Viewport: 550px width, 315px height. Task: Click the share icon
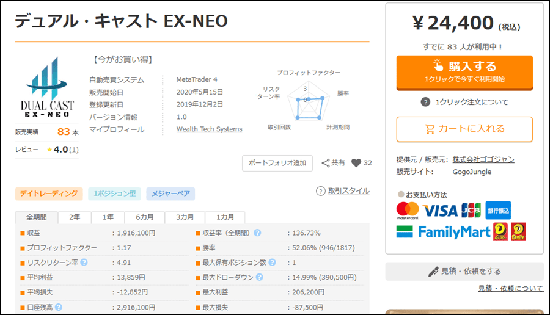[x=326, y=163]
